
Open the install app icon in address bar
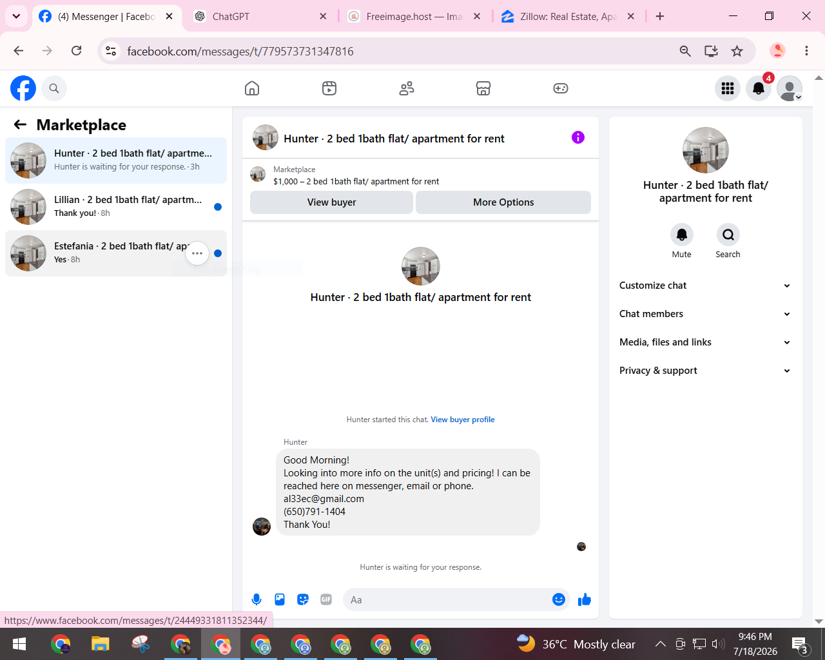(711, 51)
